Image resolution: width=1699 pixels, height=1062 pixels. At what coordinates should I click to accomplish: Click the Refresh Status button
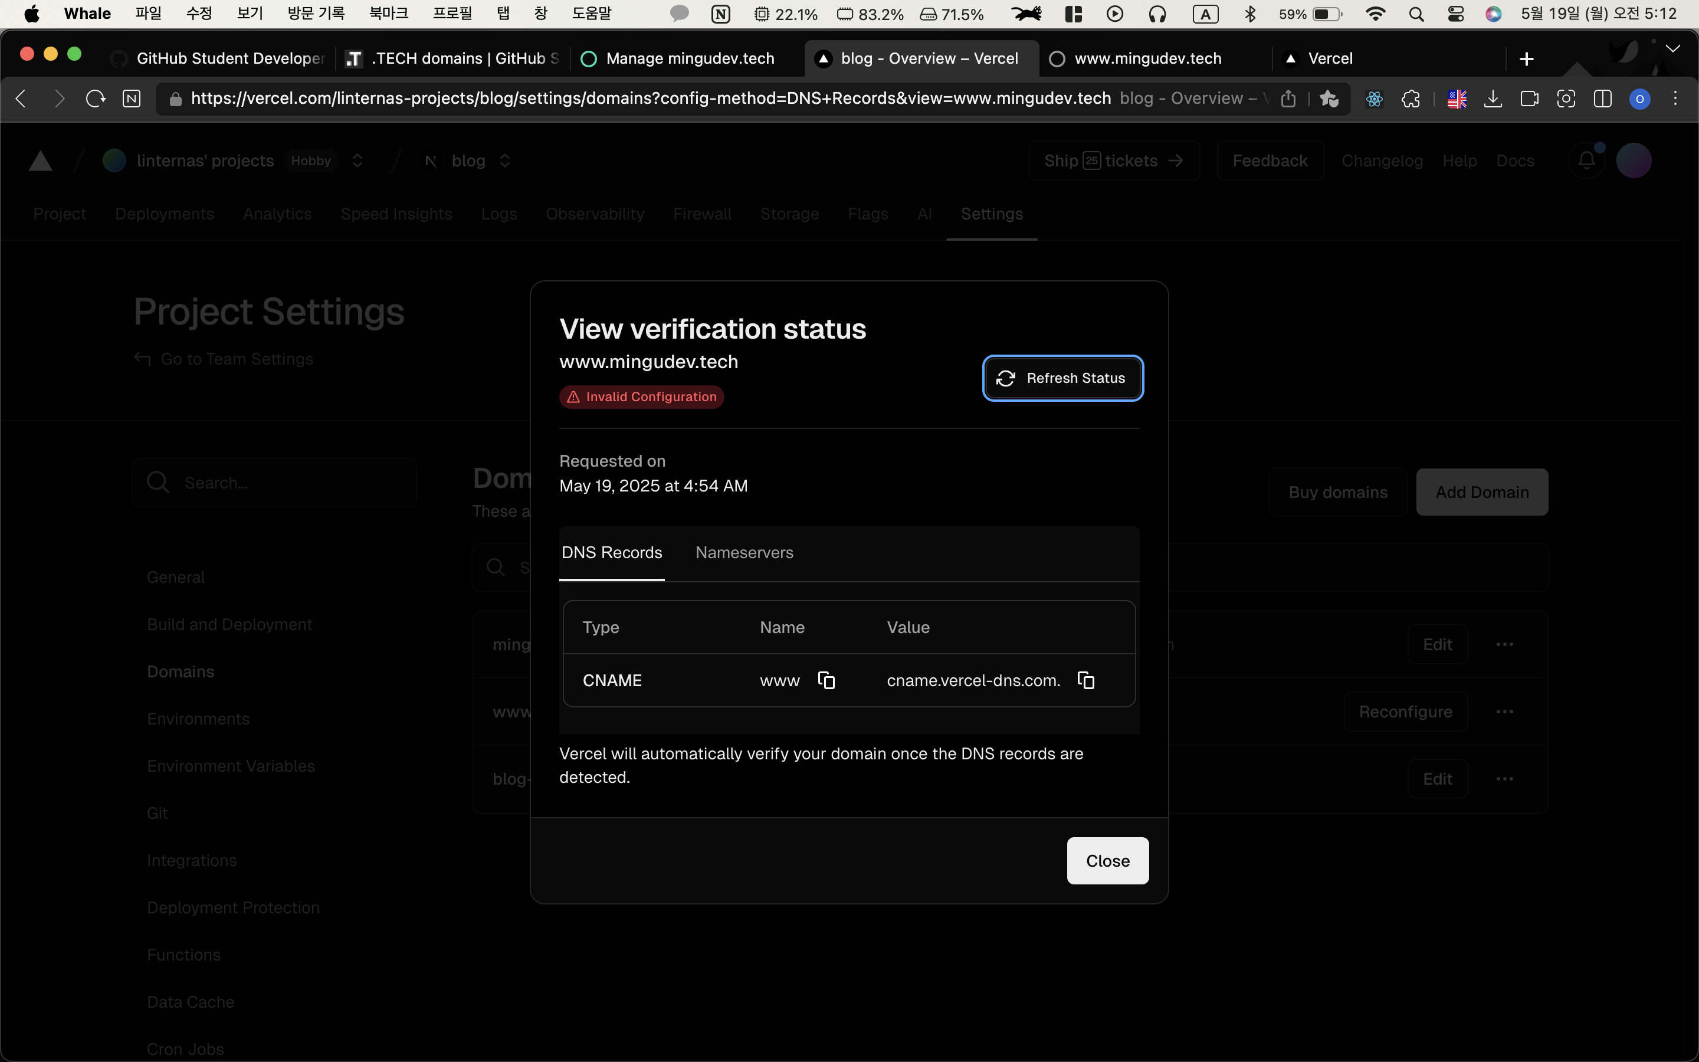coord(1062,378)
